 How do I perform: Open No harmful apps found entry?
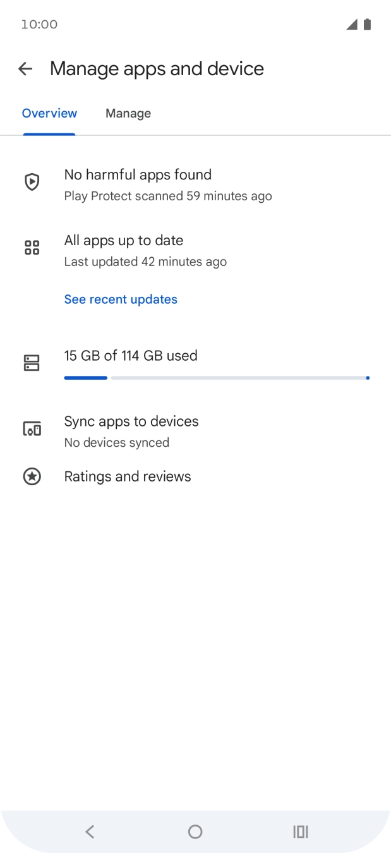tap(195, 185)
